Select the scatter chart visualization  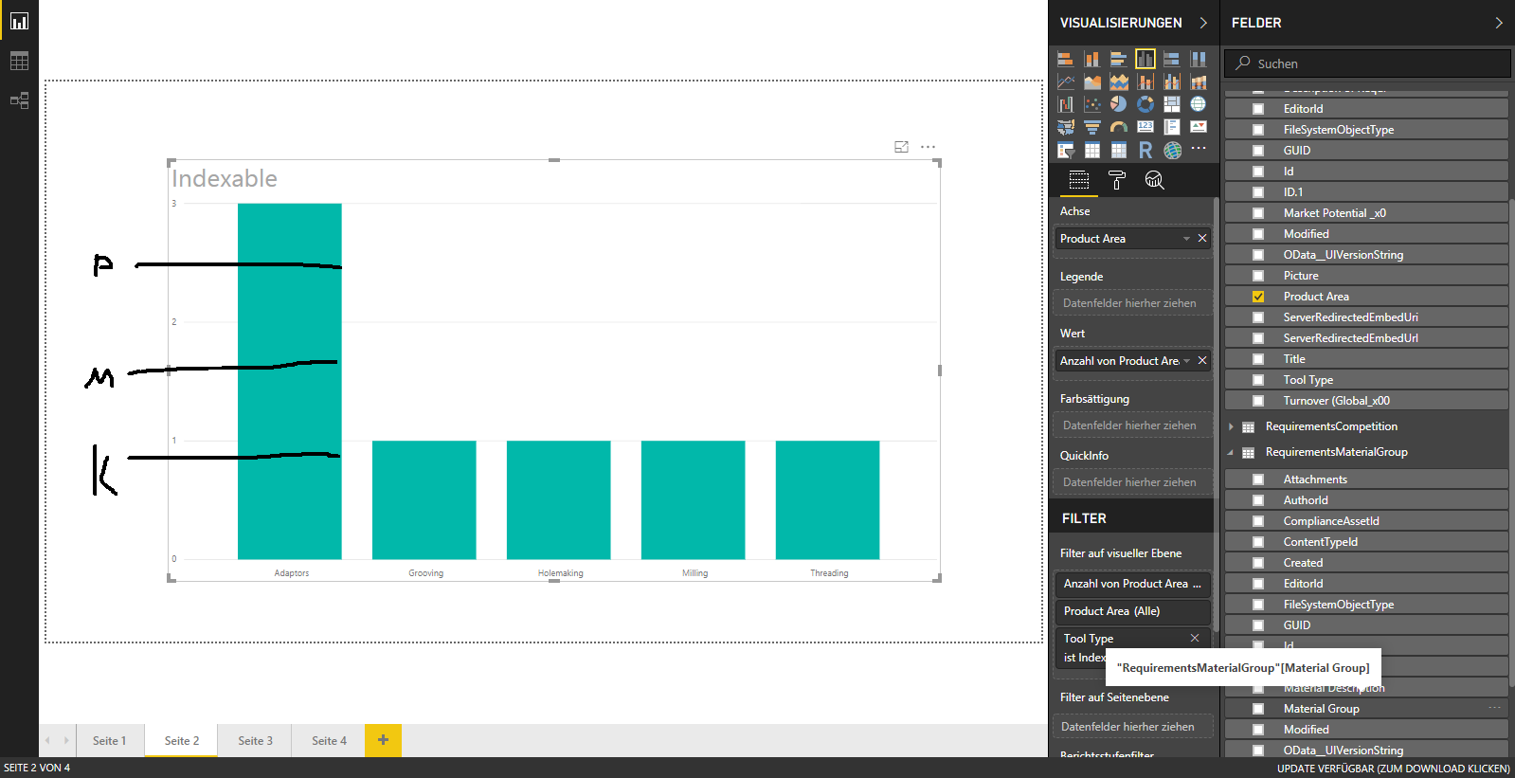(1092, 104)
